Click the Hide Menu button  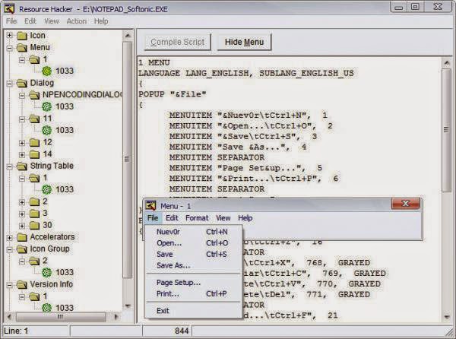pos(244,42)
